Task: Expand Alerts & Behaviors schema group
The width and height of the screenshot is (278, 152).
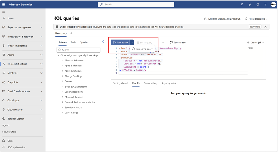Action: click(62, 61)
